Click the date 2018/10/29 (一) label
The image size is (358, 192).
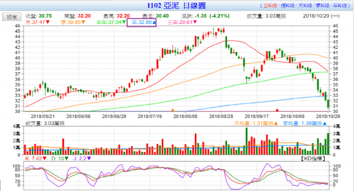click(321, 16)
